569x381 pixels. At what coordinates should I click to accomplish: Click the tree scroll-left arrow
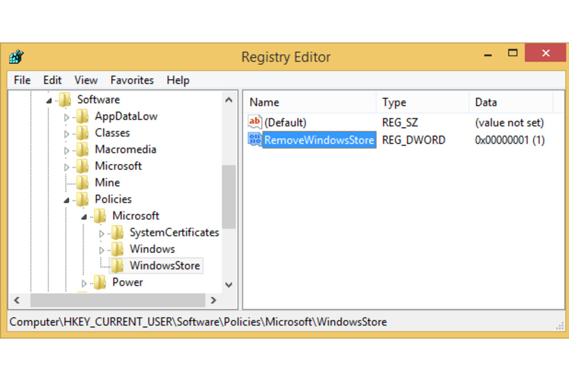pyautogui.click(x=17, y=300)
